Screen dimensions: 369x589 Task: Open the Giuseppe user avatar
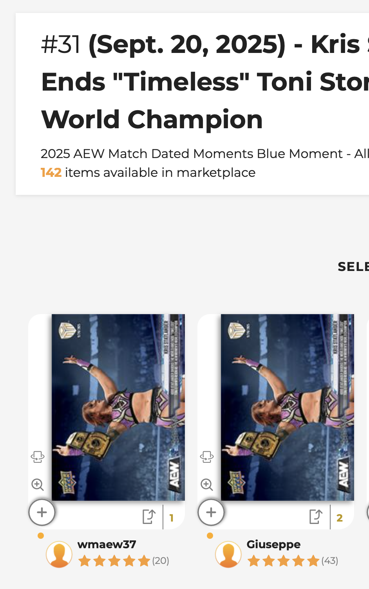228,554
